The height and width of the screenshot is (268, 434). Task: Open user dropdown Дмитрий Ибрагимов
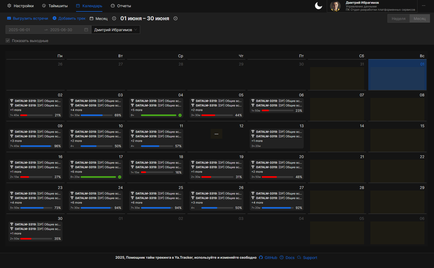click(x=116, y=30)
